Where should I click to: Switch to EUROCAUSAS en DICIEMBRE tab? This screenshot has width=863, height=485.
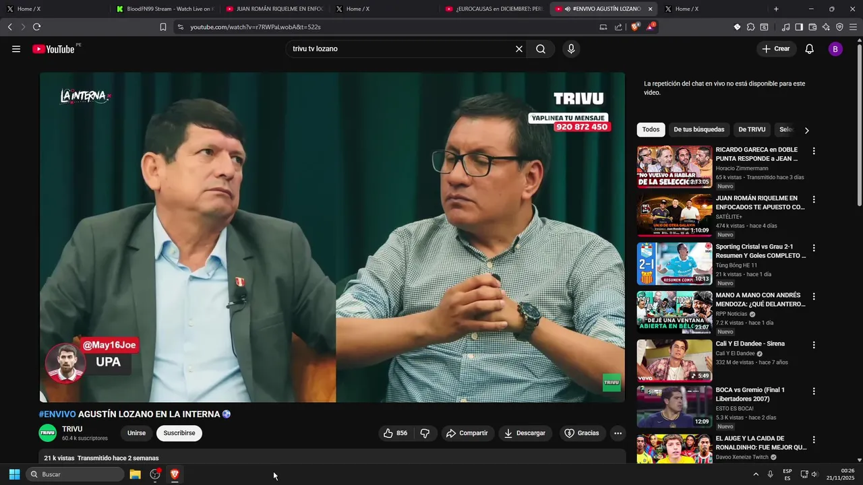tap(494, 9)
